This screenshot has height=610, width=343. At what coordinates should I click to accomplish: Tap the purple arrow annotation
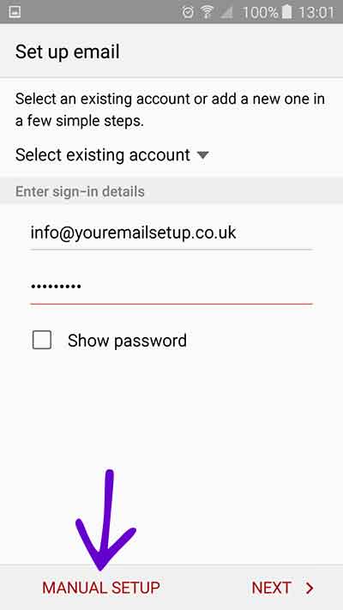click(x=105, y=520)
